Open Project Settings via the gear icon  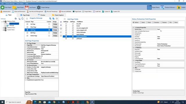[39, 8]
